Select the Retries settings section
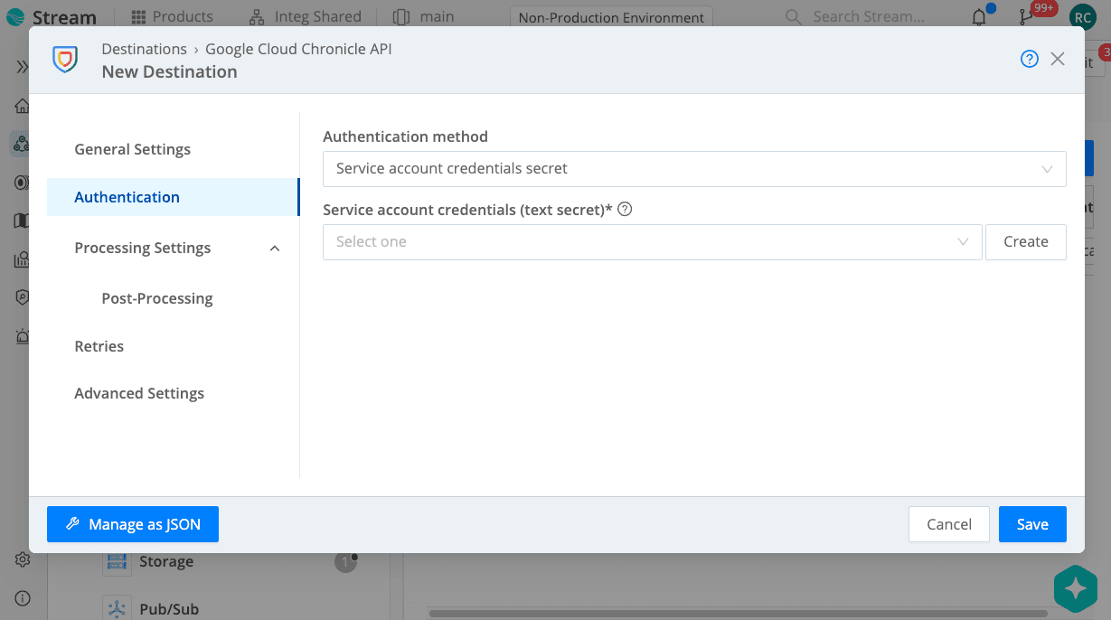Image resolution: width=1111 pixels, height=620 pixels. pyautogui.click(x=99, y=345)
